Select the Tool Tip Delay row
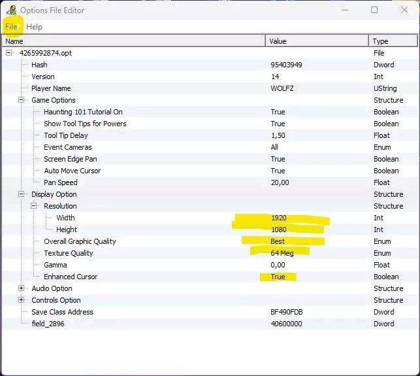The width and height of the screenshot is (420, 376). pyautogui.click(x=210, y=135)
